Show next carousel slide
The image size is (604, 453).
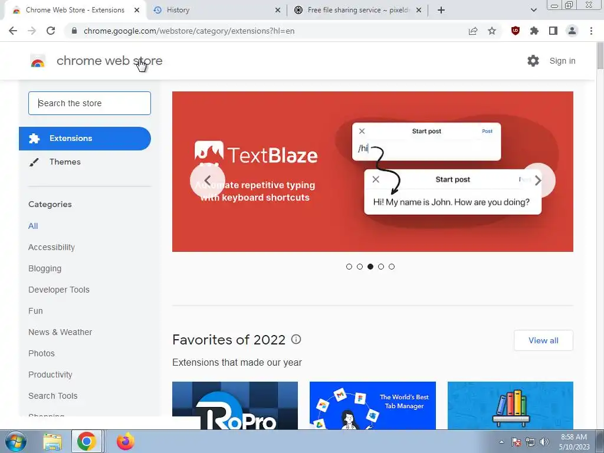click(538, 180)
